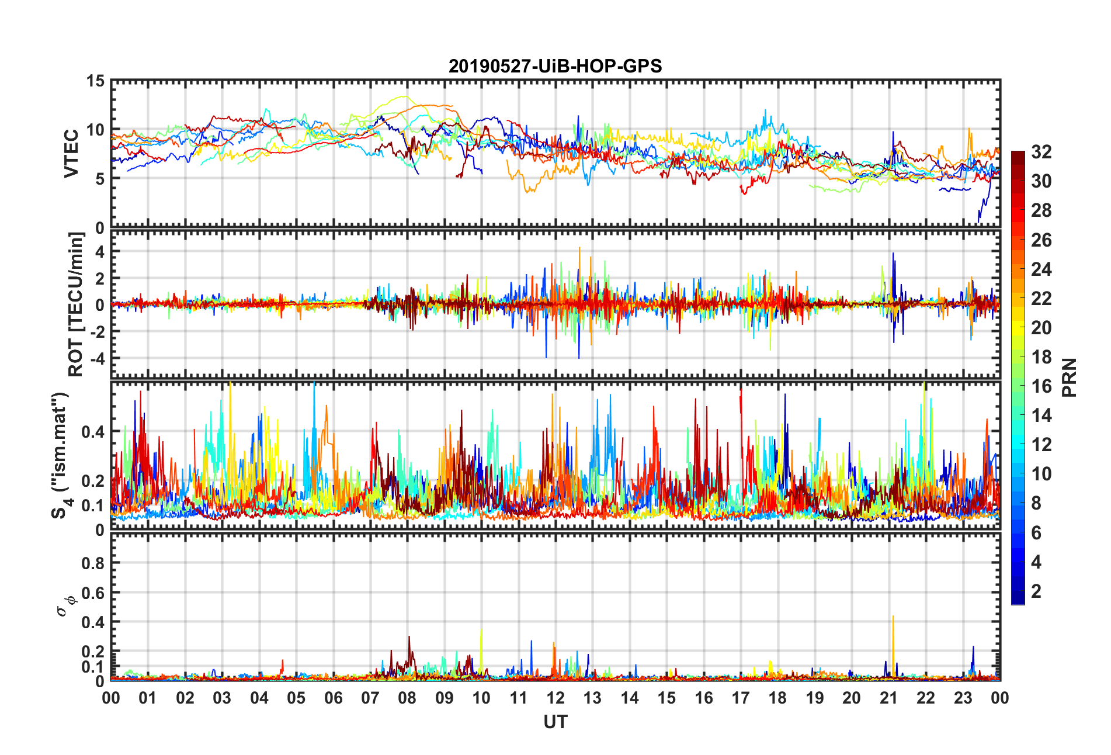Click the 06 tick on the UT axis
Viewport: 1111px width, 755px height.
coord(333,698)
